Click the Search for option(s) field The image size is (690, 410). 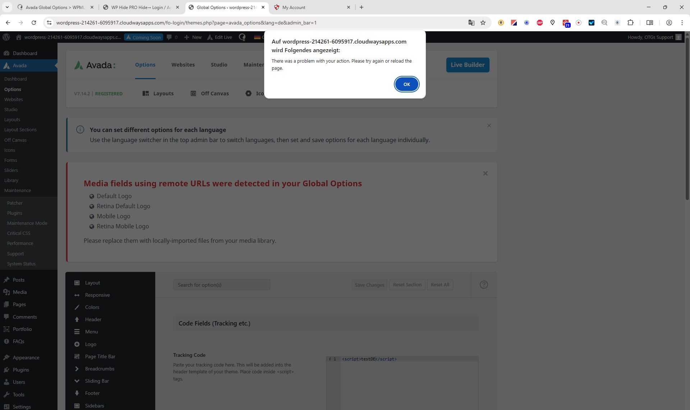221,285
